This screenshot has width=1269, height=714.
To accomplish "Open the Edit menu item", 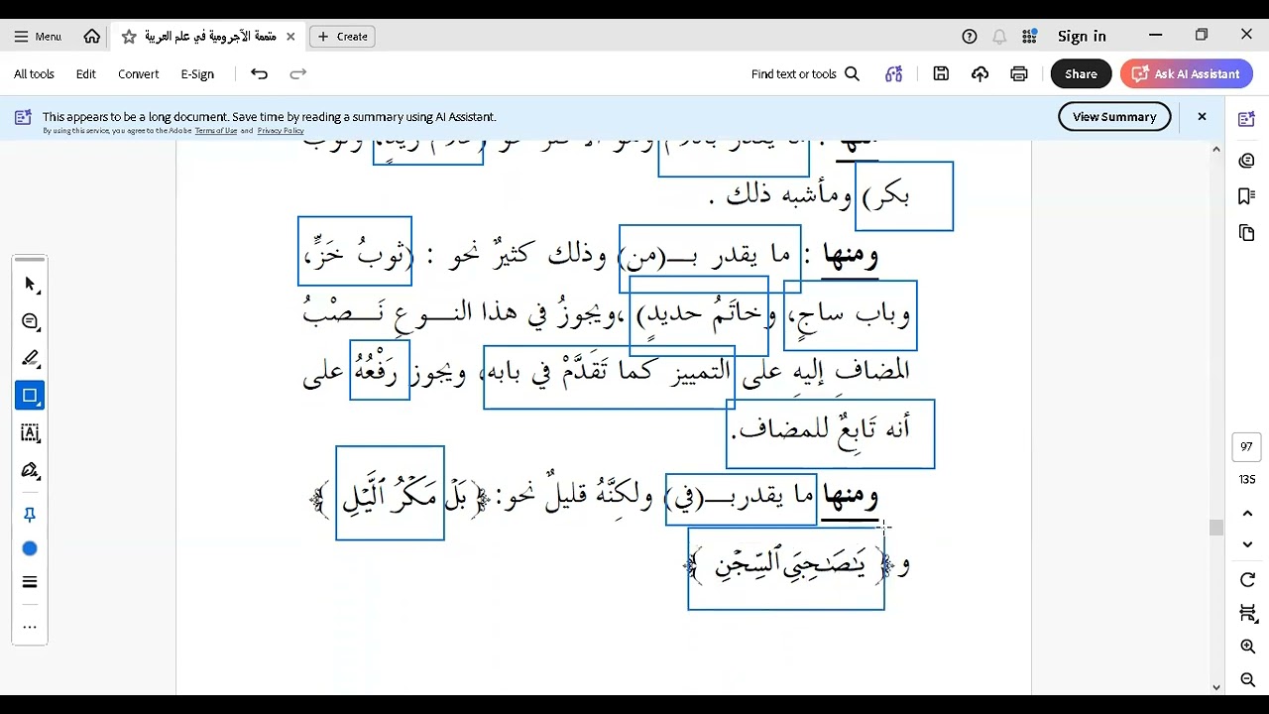I will (x=86, y=74).
